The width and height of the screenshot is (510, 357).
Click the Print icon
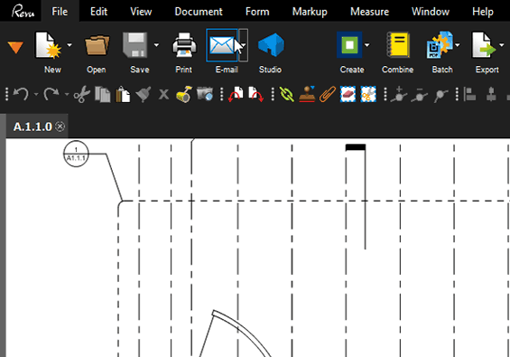click(184, 45)
